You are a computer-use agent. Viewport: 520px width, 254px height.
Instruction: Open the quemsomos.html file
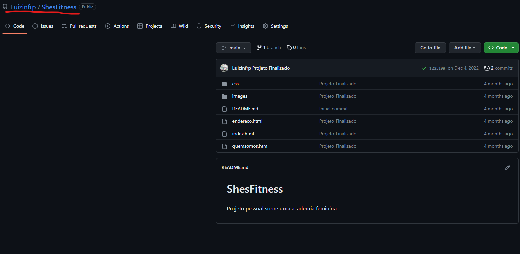[x=250, y=146]
